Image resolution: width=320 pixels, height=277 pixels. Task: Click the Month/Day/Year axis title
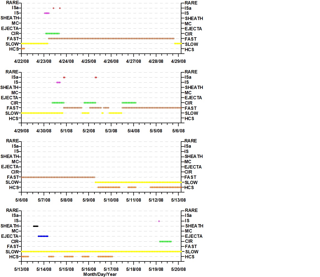(100, 274)
